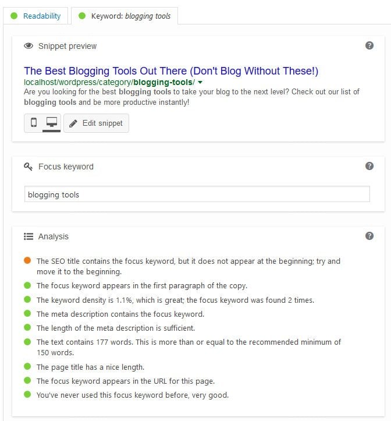This screenshot has width=391, height=421.
Task: Click the eye icon beside Snippet preview
Action: pyautogui.click(x=29, y=46)
